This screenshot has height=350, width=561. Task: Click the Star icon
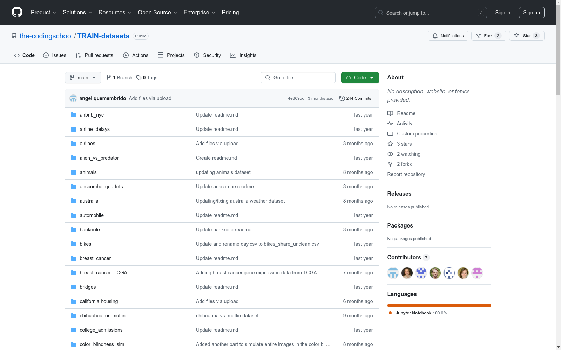tap(516, 35)
